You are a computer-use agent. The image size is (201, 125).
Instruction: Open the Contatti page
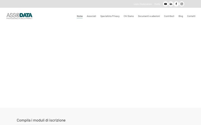pyautogui.click(x=191, y=16)
